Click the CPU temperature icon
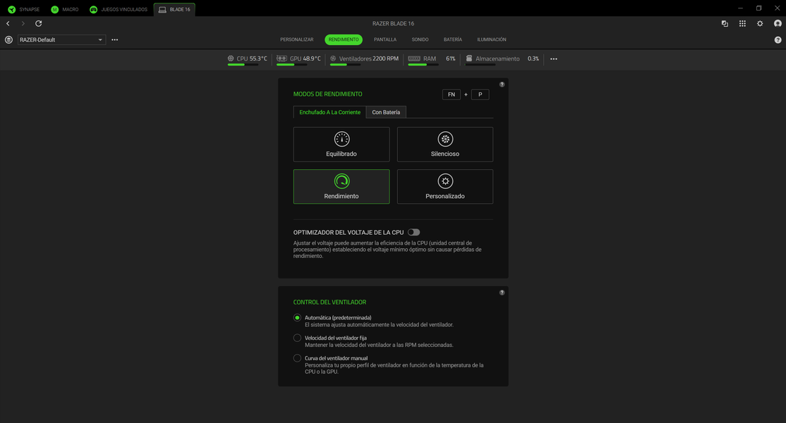This screenshot has width=786, height=423. (x=231, y=59)
